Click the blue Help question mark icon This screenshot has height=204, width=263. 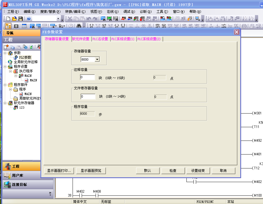(29, 19)
